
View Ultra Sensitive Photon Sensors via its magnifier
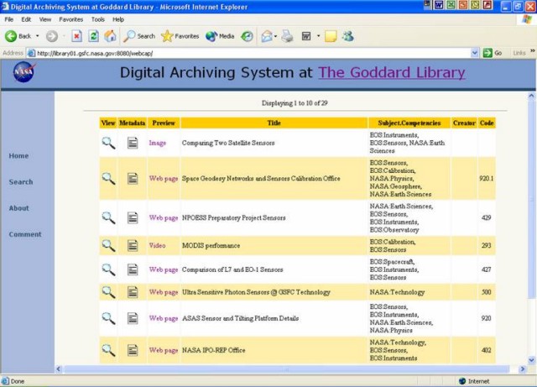tap(108, 292)
